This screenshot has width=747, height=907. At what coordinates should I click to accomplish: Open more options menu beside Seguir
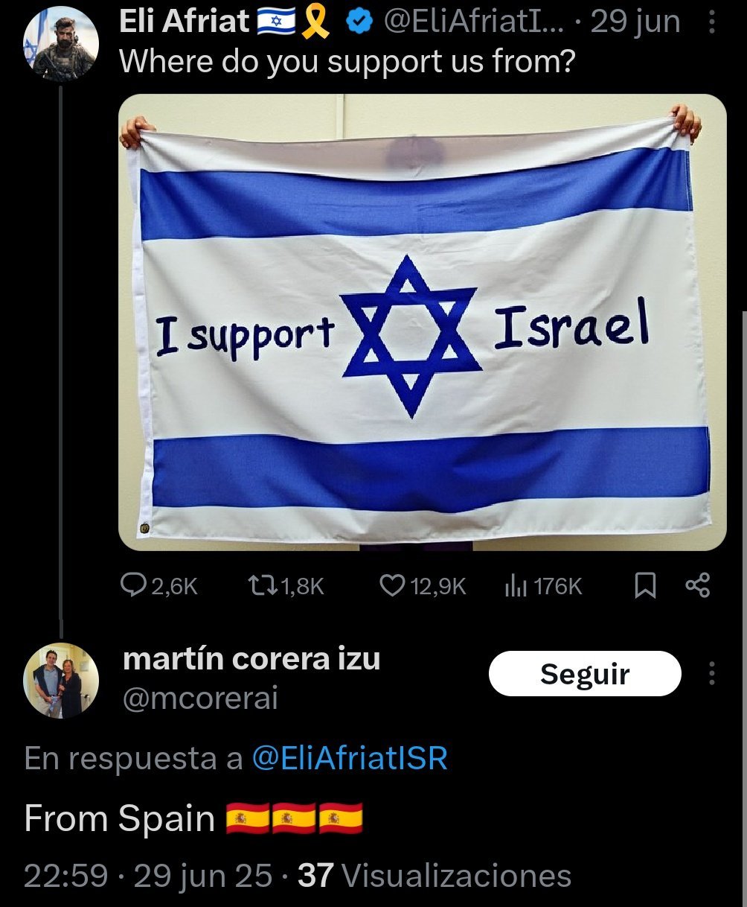click(711, 673)
